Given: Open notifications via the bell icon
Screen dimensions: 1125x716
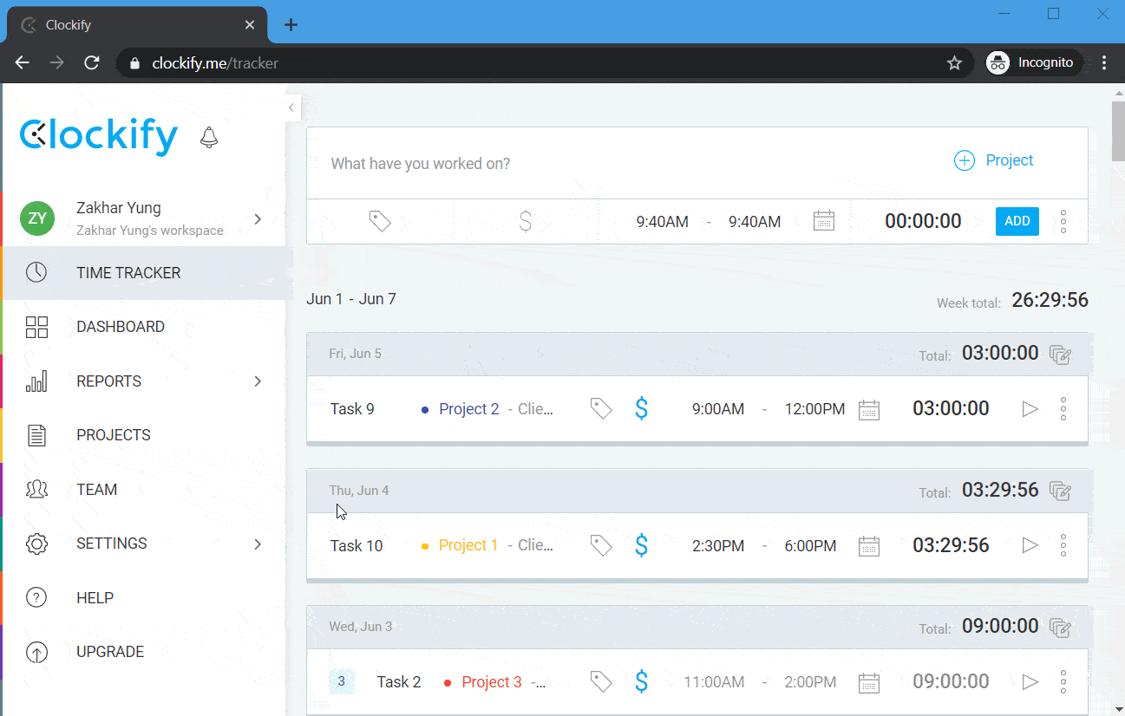Looking at the screenshot, I should click(x=208, y=137).
